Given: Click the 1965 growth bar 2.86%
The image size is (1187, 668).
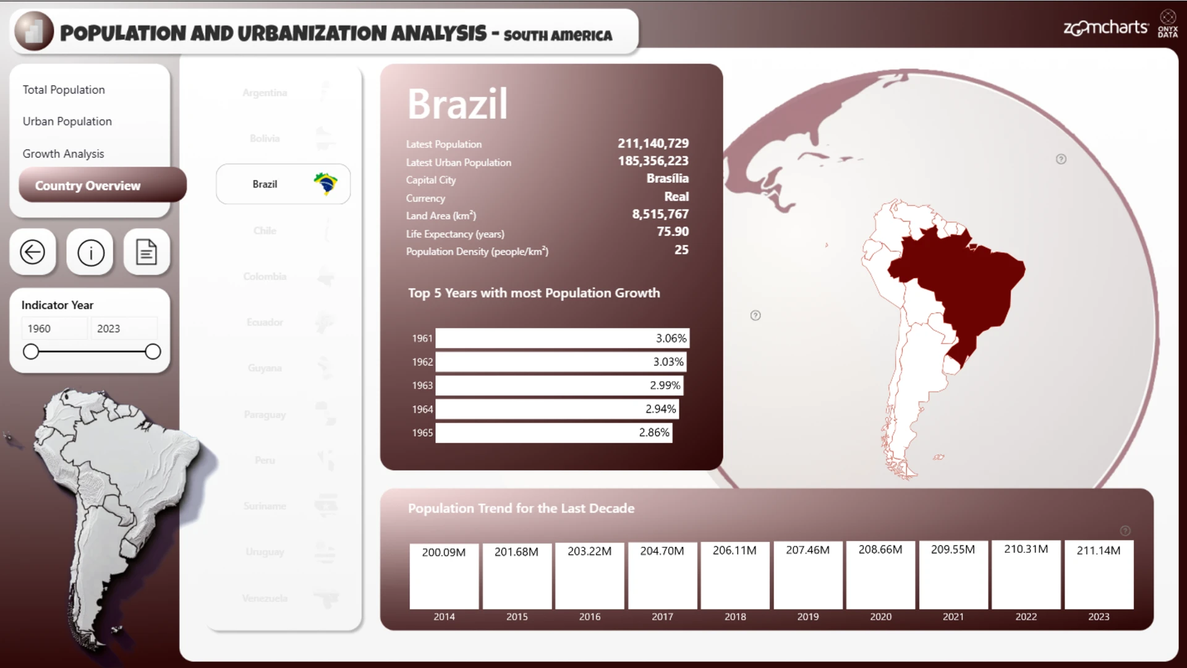Looking at the screenshot, I should (x=553, y=432).
